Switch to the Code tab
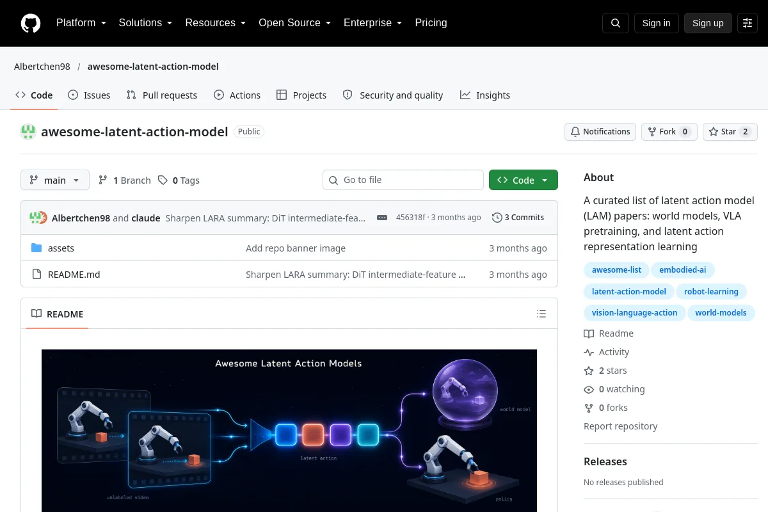 [x=34, y=95]
